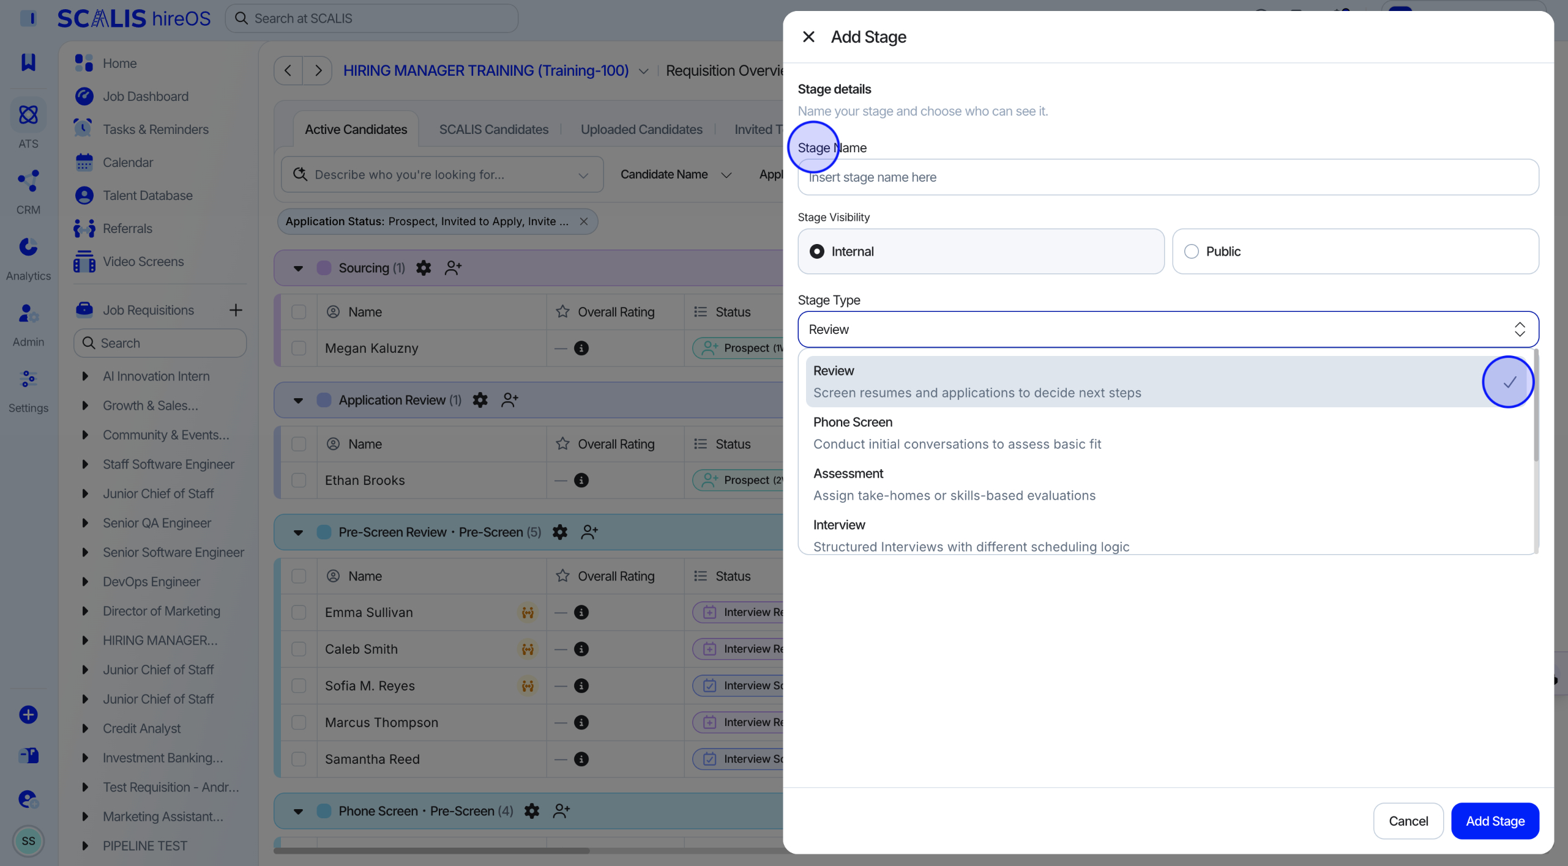This screenshot has width=1568, height=866.
Task: Open the ATS module icon
Action: [28, 115]
